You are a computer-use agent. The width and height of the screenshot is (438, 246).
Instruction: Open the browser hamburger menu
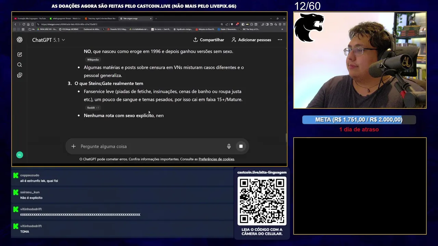pyautogui.click(x=284, y=24)
